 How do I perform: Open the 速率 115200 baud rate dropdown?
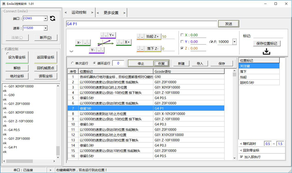click(45, 28)
